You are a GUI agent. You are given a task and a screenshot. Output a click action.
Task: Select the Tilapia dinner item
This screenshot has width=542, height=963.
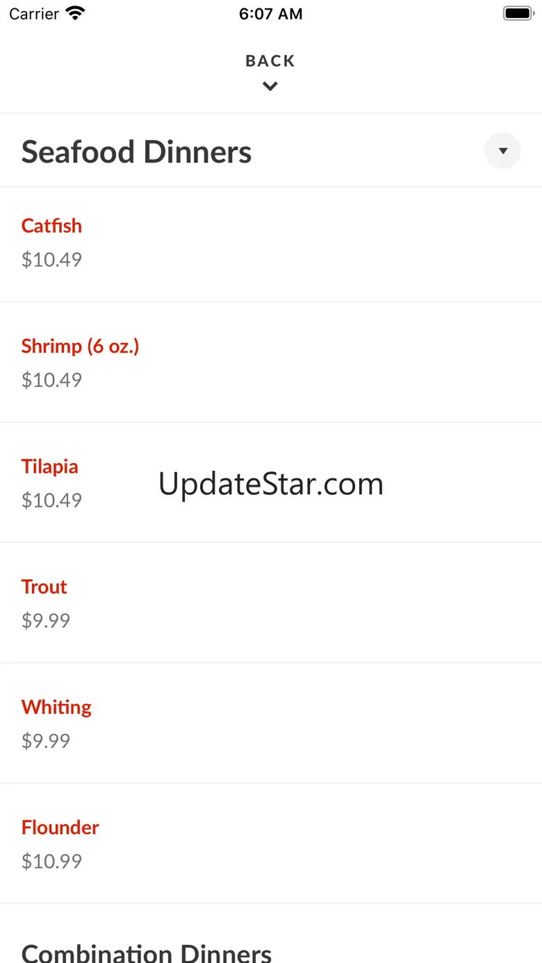49,467
